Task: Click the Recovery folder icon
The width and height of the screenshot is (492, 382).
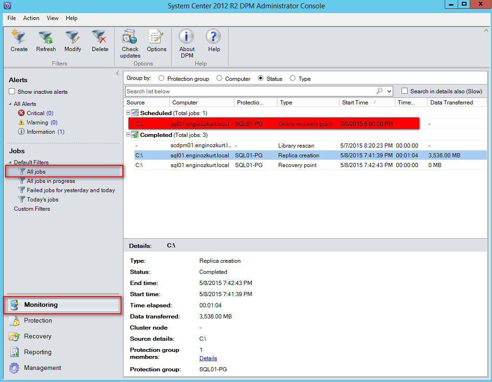Action: tap(14, 336)
